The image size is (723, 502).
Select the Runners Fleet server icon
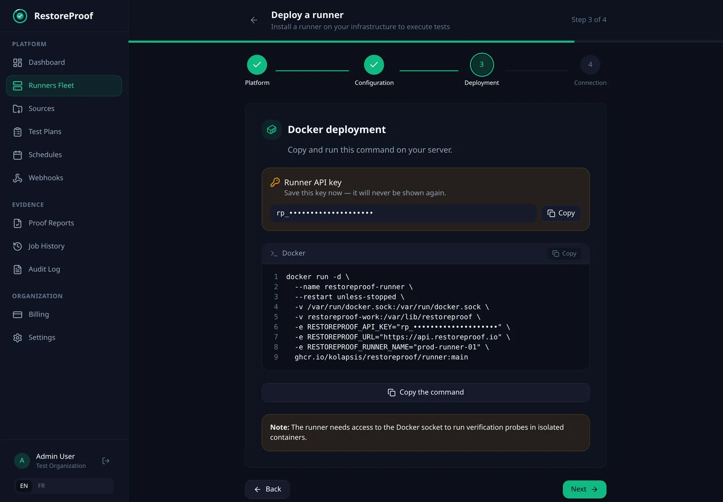tap(18, 86)
